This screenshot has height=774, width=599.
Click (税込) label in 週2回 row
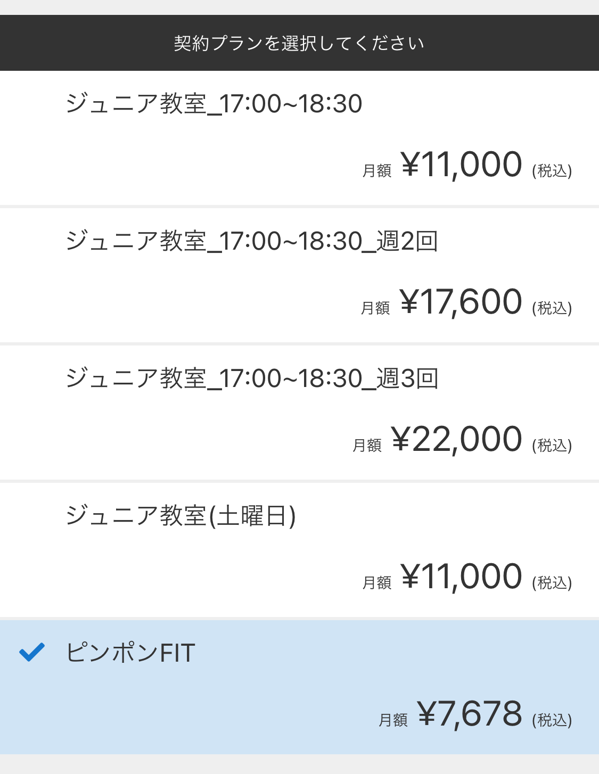[552, 308]
